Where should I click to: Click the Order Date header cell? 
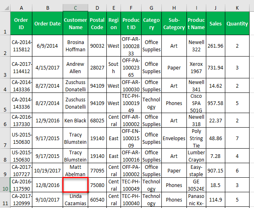coord(47,23)
